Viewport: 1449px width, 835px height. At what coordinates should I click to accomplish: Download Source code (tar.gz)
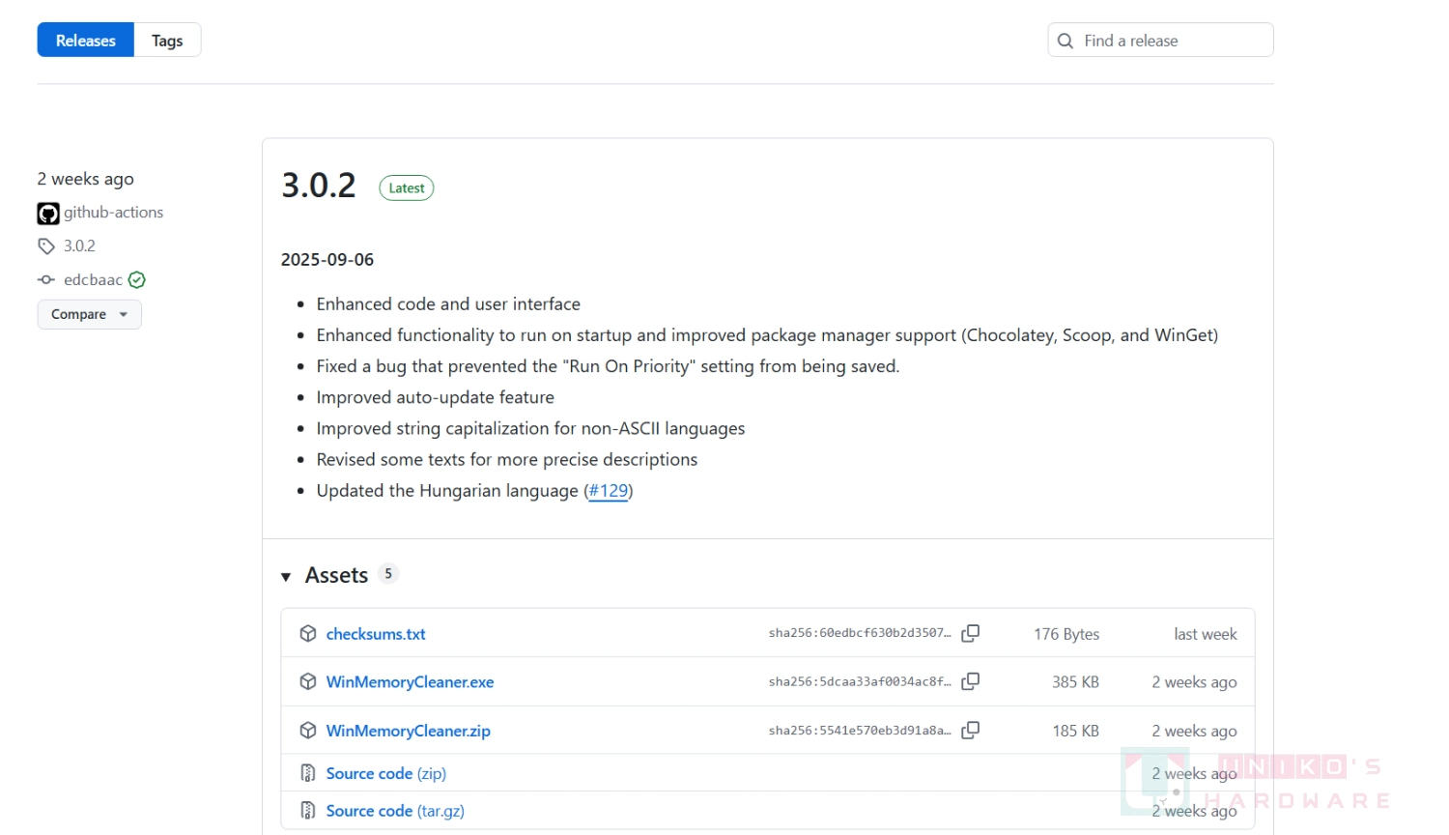click(395, 812)
